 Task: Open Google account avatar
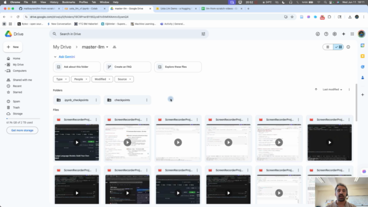[362, 34]
